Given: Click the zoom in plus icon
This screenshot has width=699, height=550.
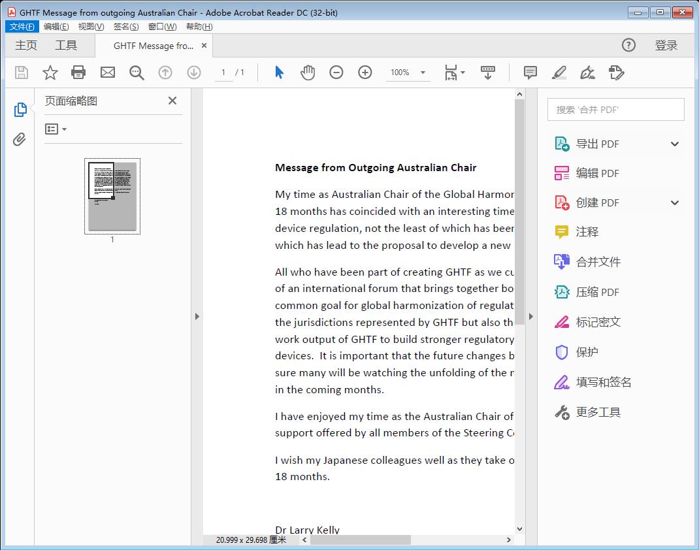Looking at the screenshot, I should coord(365,73).
